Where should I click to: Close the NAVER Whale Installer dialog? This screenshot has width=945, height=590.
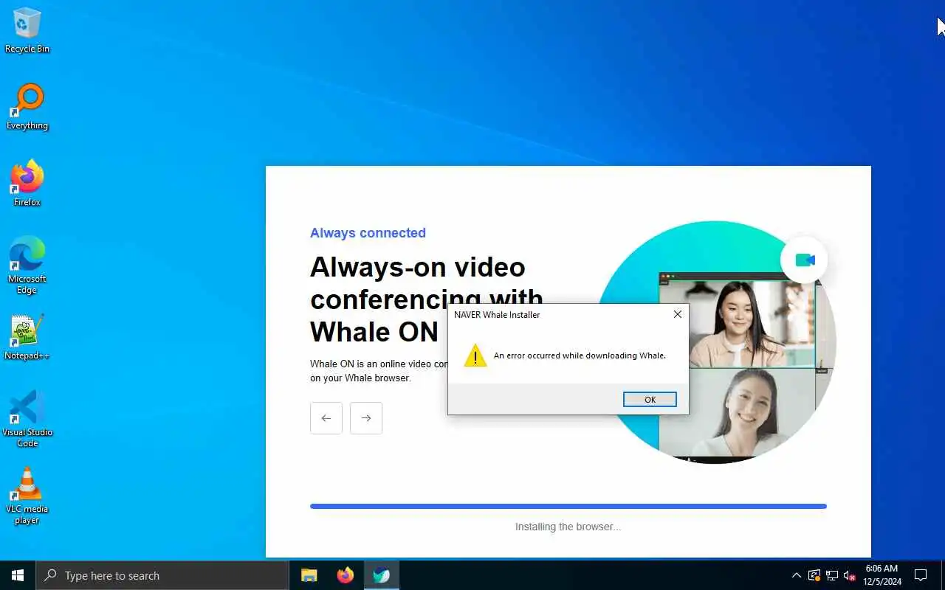677,314
